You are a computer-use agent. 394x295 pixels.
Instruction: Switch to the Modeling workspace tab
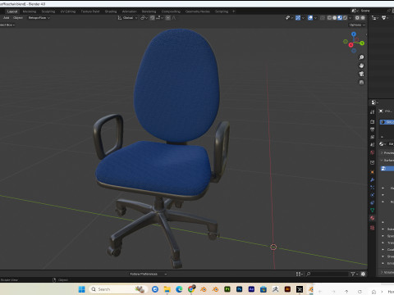pyautogui.click(x=30, y=11)
